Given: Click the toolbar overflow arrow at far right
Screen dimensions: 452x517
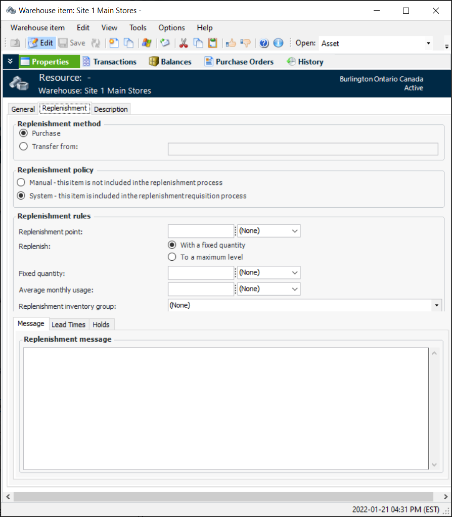Looking at the screenshot, I should [x=447, y=46].
